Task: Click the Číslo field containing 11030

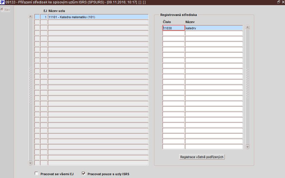Action: pyautogui.click(x=173, y=28)
